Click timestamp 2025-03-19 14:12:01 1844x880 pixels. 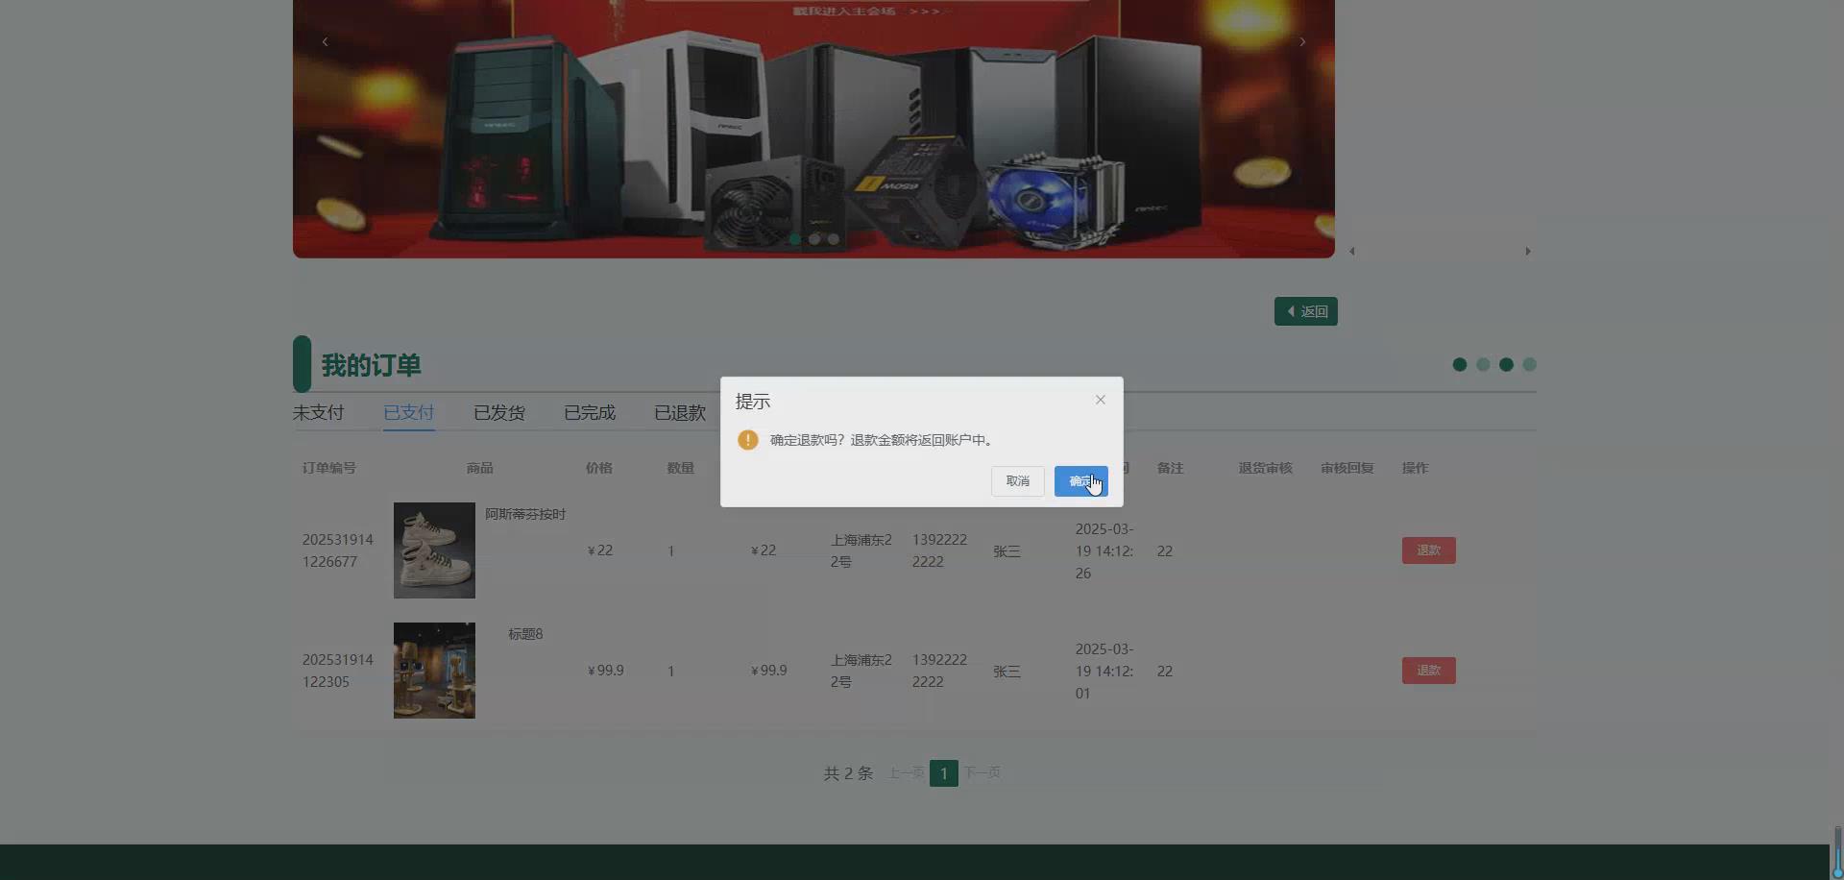[1104, 671]
